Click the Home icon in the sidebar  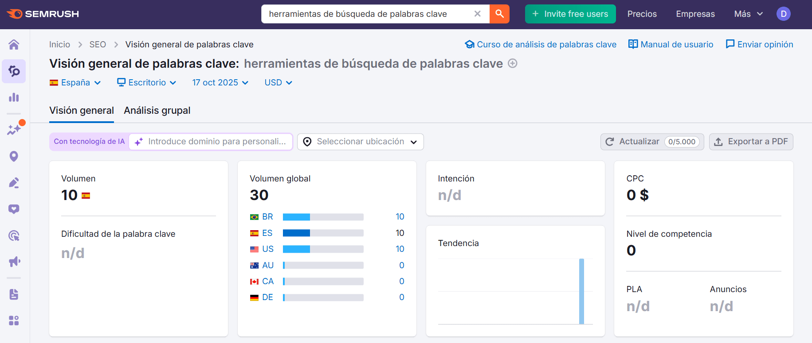(x=14, y=45)
